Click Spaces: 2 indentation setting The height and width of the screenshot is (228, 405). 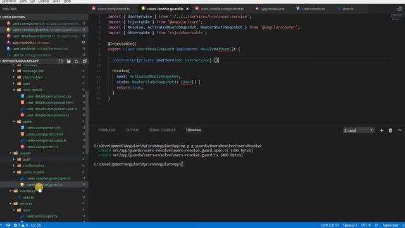pos(350,225)
